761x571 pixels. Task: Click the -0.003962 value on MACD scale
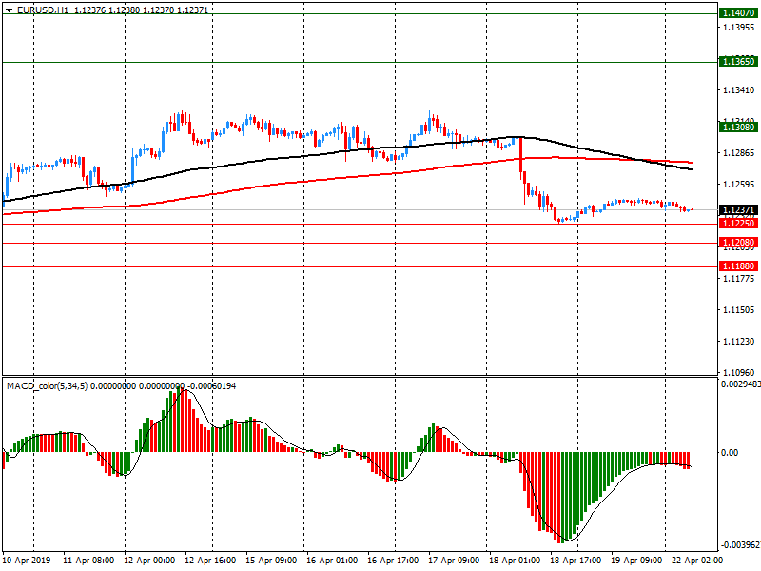(738, 546)
